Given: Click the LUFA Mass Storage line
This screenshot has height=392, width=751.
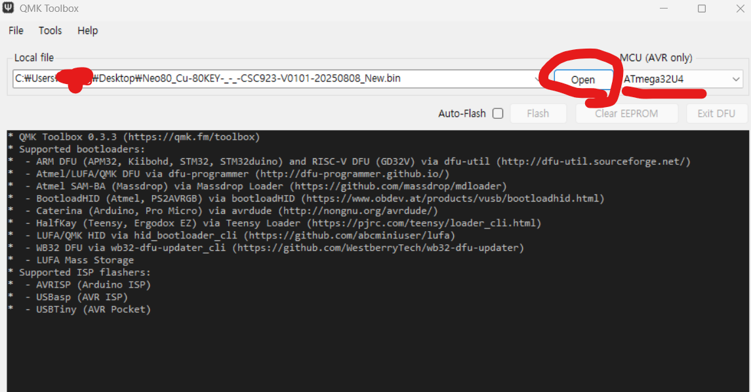Looking at the screenshot, I should click(79, 260).
